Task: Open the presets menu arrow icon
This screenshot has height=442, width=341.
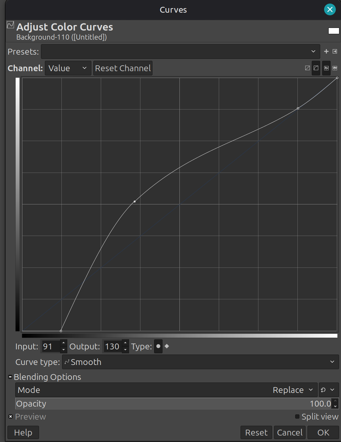Action: (x=335, y=51)
